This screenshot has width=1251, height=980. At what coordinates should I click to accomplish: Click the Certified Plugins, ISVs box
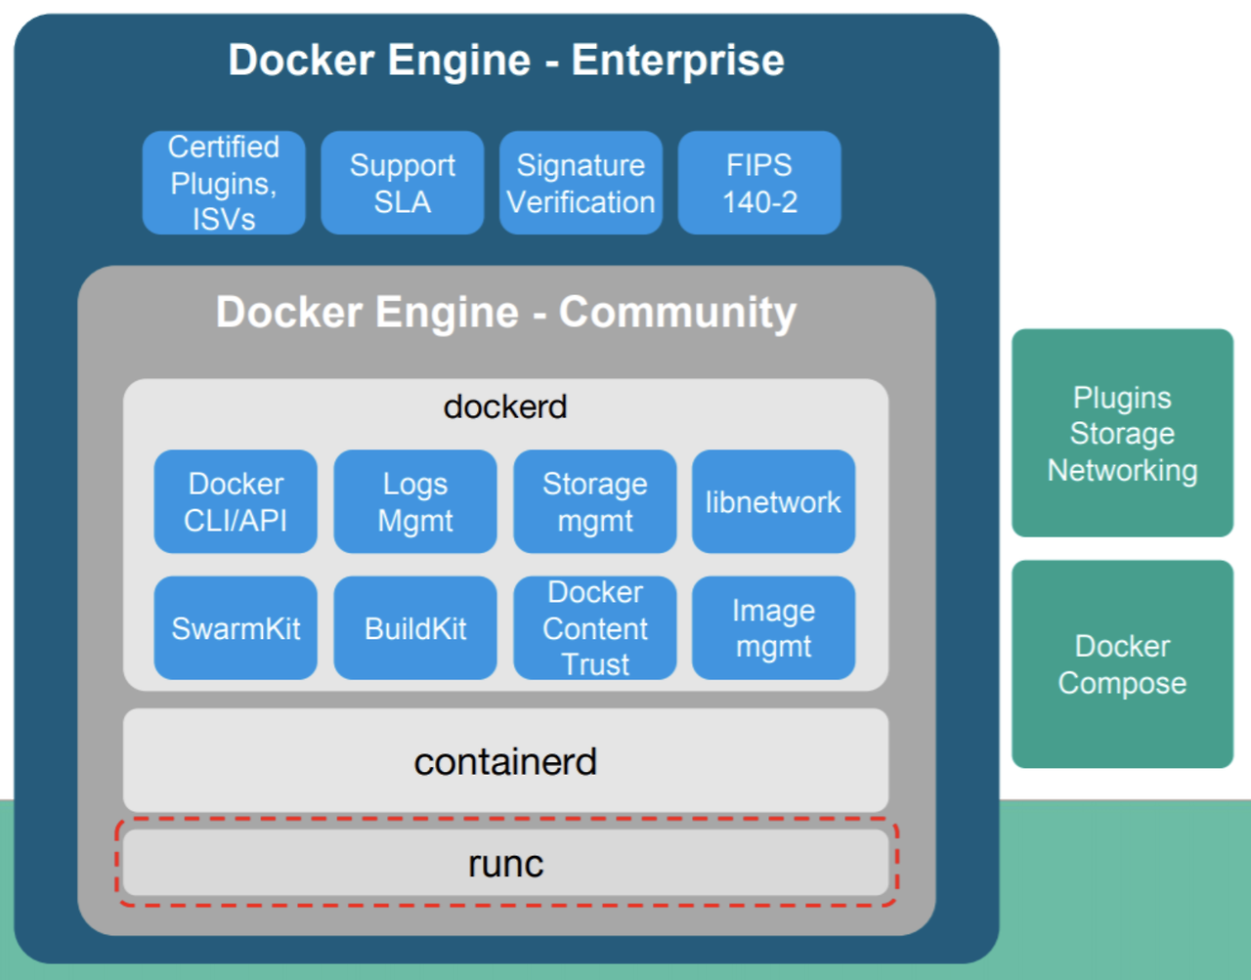(224, 183)
